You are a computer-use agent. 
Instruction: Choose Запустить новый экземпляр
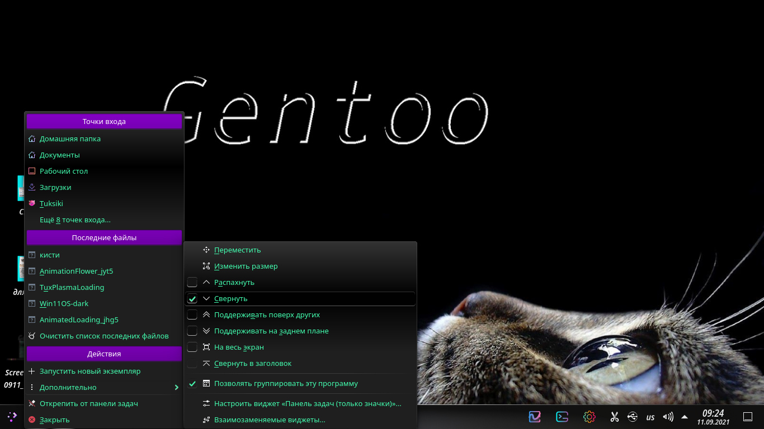[x=104, y=371]
